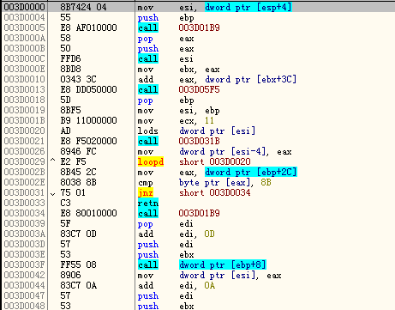
Task: Click the lods mnemonic
Action: click(x=147, y=131)
